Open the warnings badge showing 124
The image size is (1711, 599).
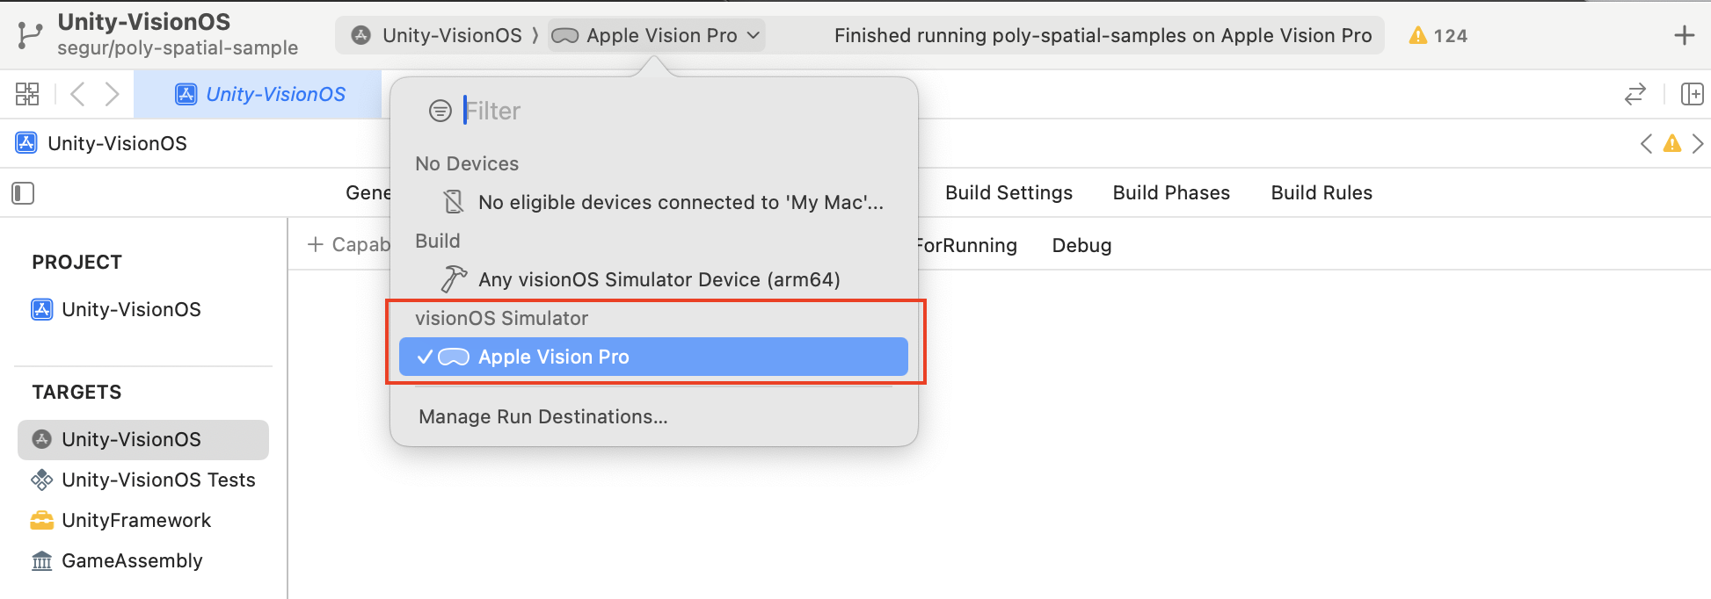pos(1437,35)
